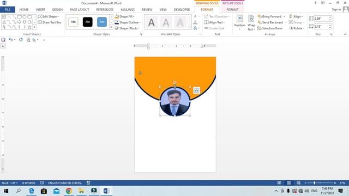The height and width of the screenshot is (196, 349).
Task: Apply the black Abc shape style
Action: 87,22
